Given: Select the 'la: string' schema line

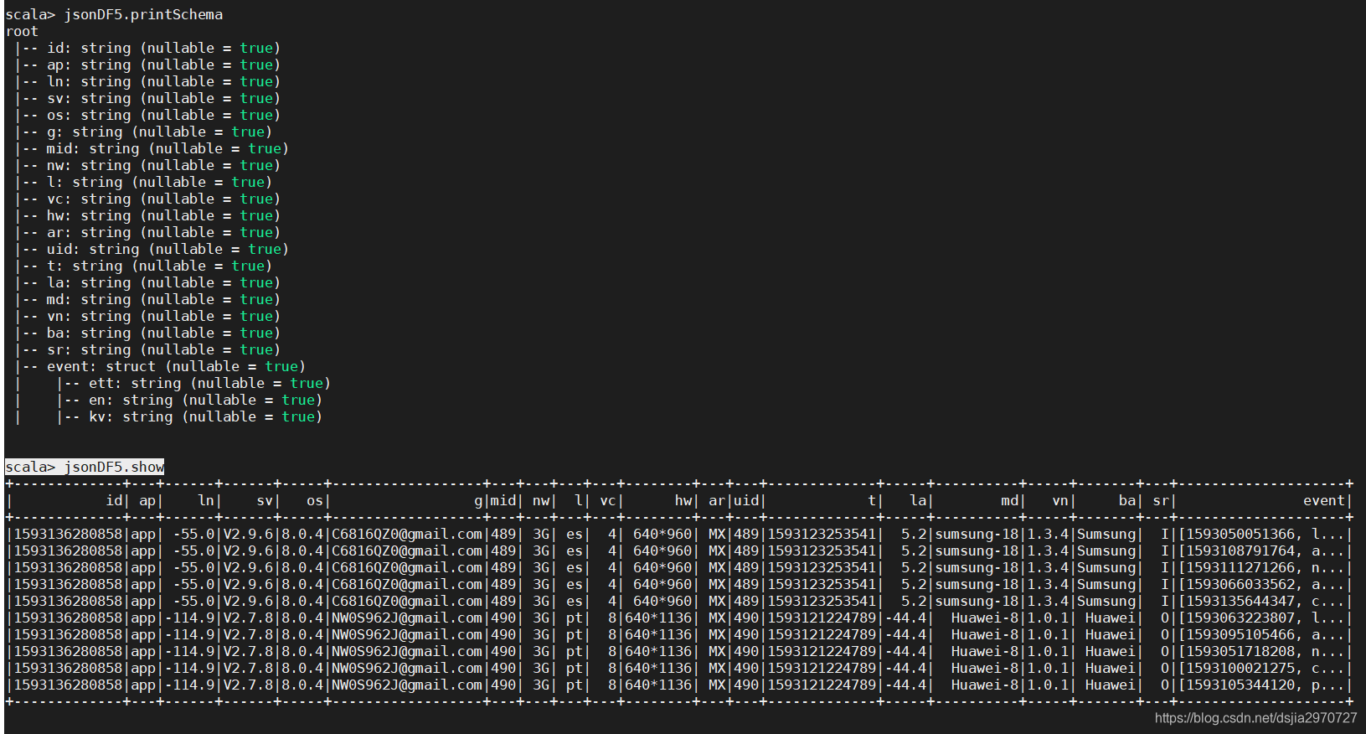Looking at the screenshot, I should click(x=147, y=282).
